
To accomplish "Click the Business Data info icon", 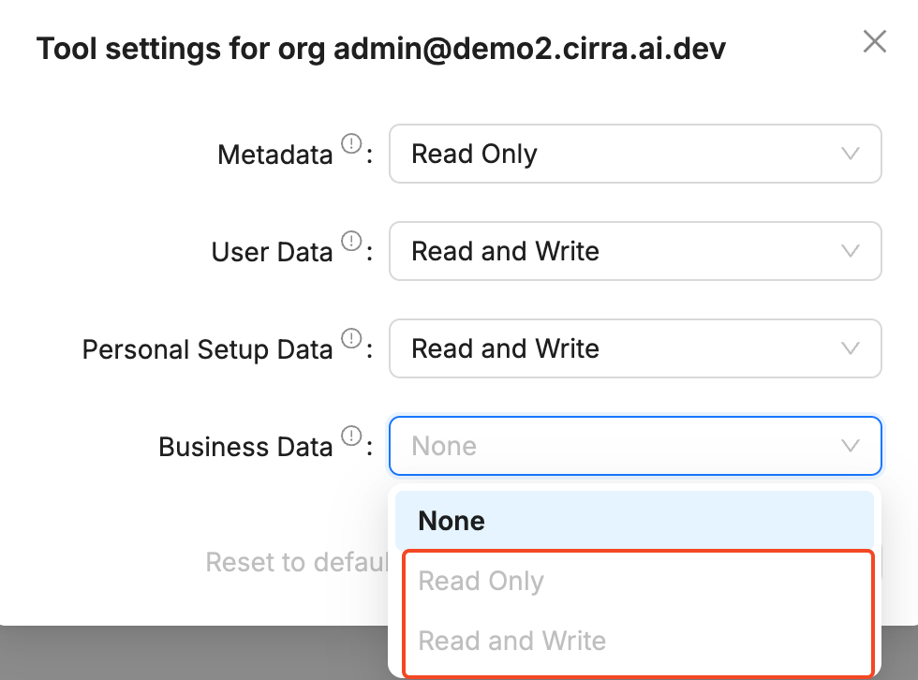I will point(351,436).
